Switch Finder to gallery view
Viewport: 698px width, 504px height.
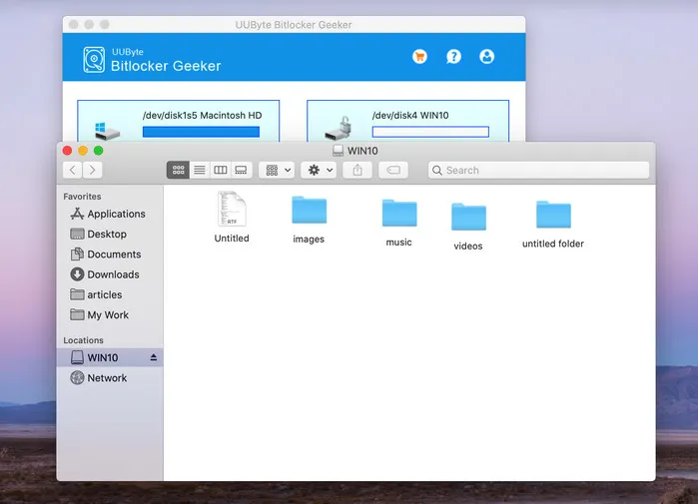coord(242,170)
